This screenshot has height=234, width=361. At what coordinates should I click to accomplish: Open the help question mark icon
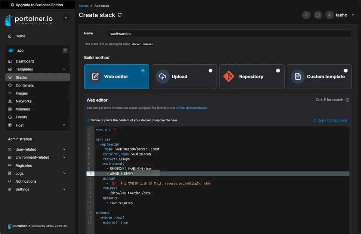[x=318, y=15]
